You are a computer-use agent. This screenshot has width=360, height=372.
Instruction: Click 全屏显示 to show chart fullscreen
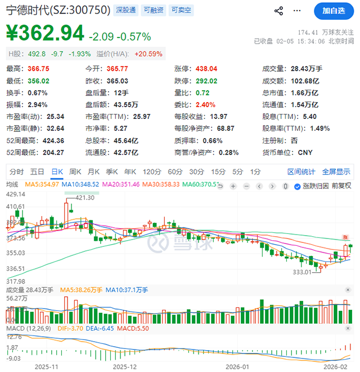click(336, 172)
